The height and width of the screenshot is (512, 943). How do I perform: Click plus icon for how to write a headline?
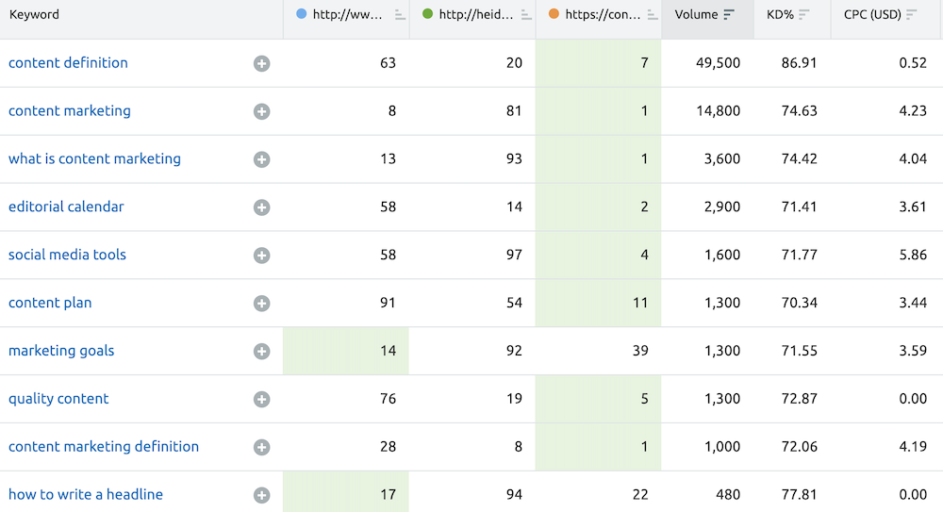point(261,495)
